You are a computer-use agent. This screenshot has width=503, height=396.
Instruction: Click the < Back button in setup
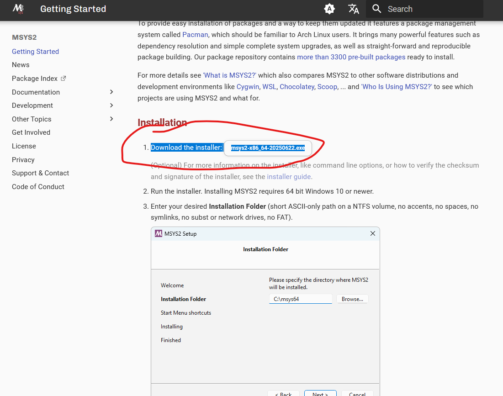coord(283,393)
